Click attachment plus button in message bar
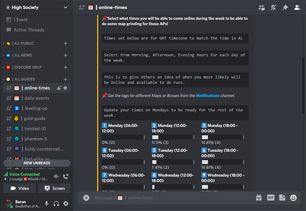 (86, 198)
